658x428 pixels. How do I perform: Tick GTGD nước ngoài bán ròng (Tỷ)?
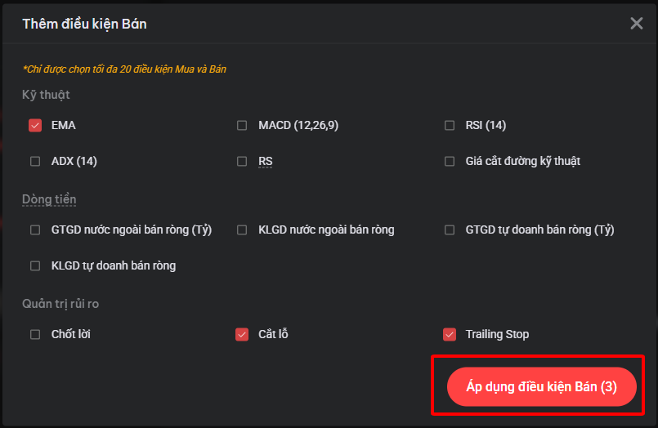pos(35,230)
